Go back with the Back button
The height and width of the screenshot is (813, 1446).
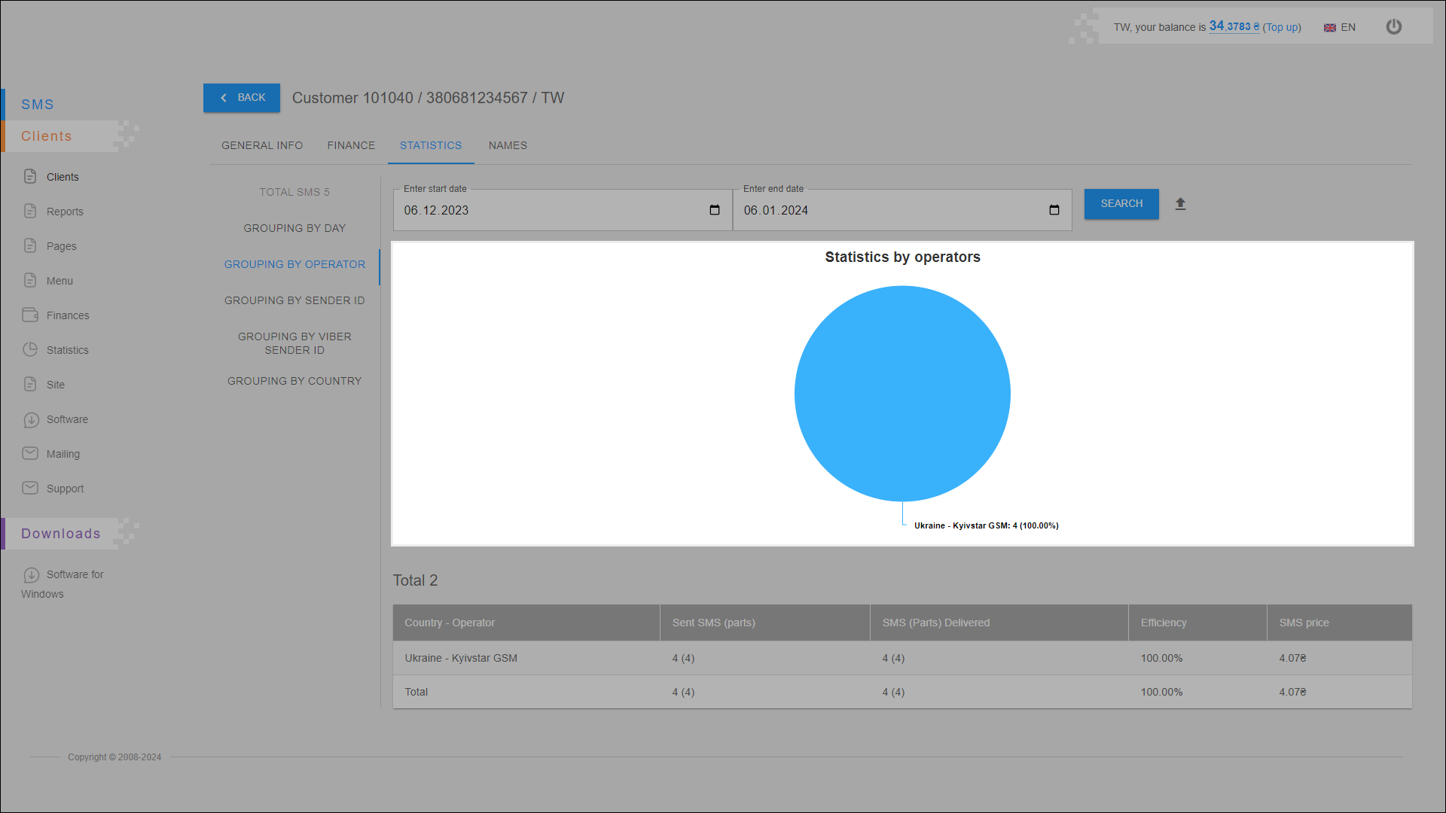click(242, 98)
